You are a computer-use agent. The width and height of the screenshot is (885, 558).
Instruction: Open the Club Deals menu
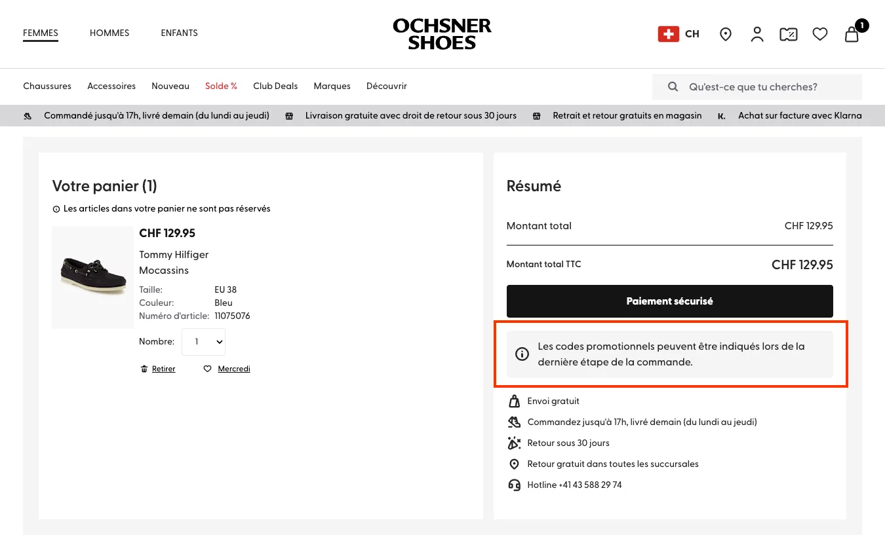275,86
